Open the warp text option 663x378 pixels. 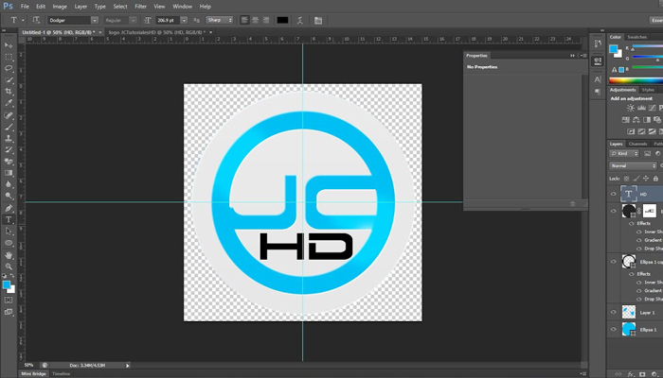(301, 19)
